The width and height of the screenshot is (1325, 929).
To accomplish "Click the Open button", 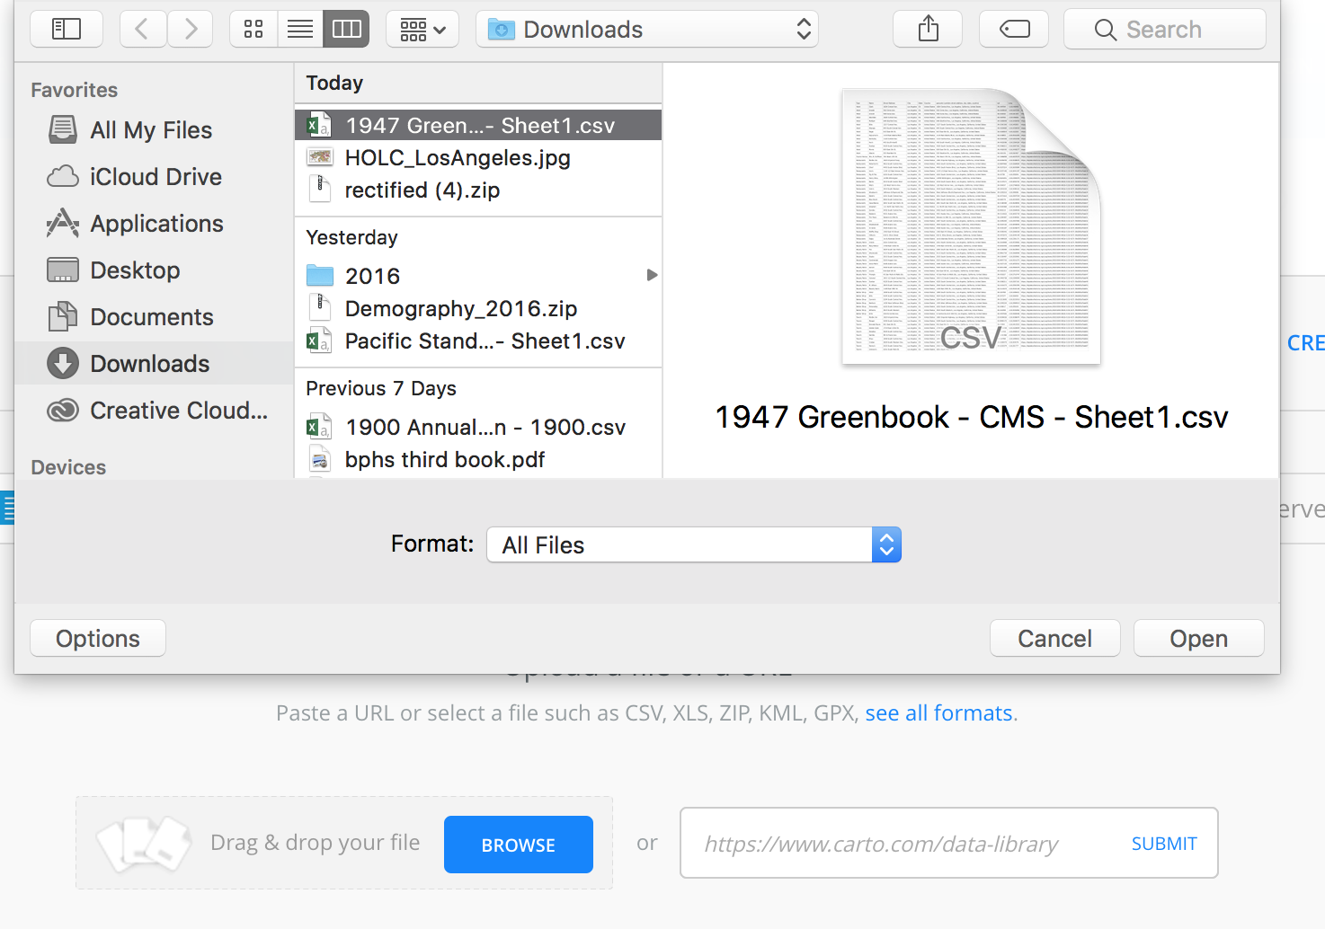I will click(x=1198, y=638).
